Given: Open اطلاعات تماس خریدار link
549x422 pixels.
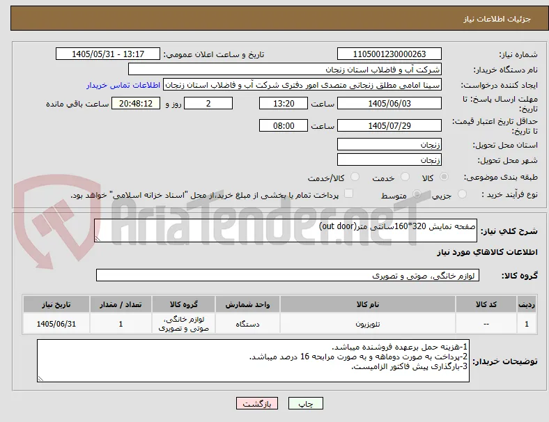Looking at the screenshot, I should click(x=123, y=85).
